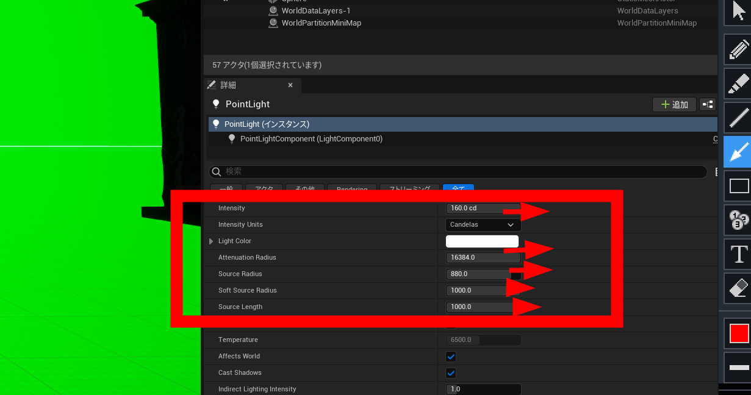Open the red annotation color swatch
The image size is (751, 395).
tap(739, 333)
